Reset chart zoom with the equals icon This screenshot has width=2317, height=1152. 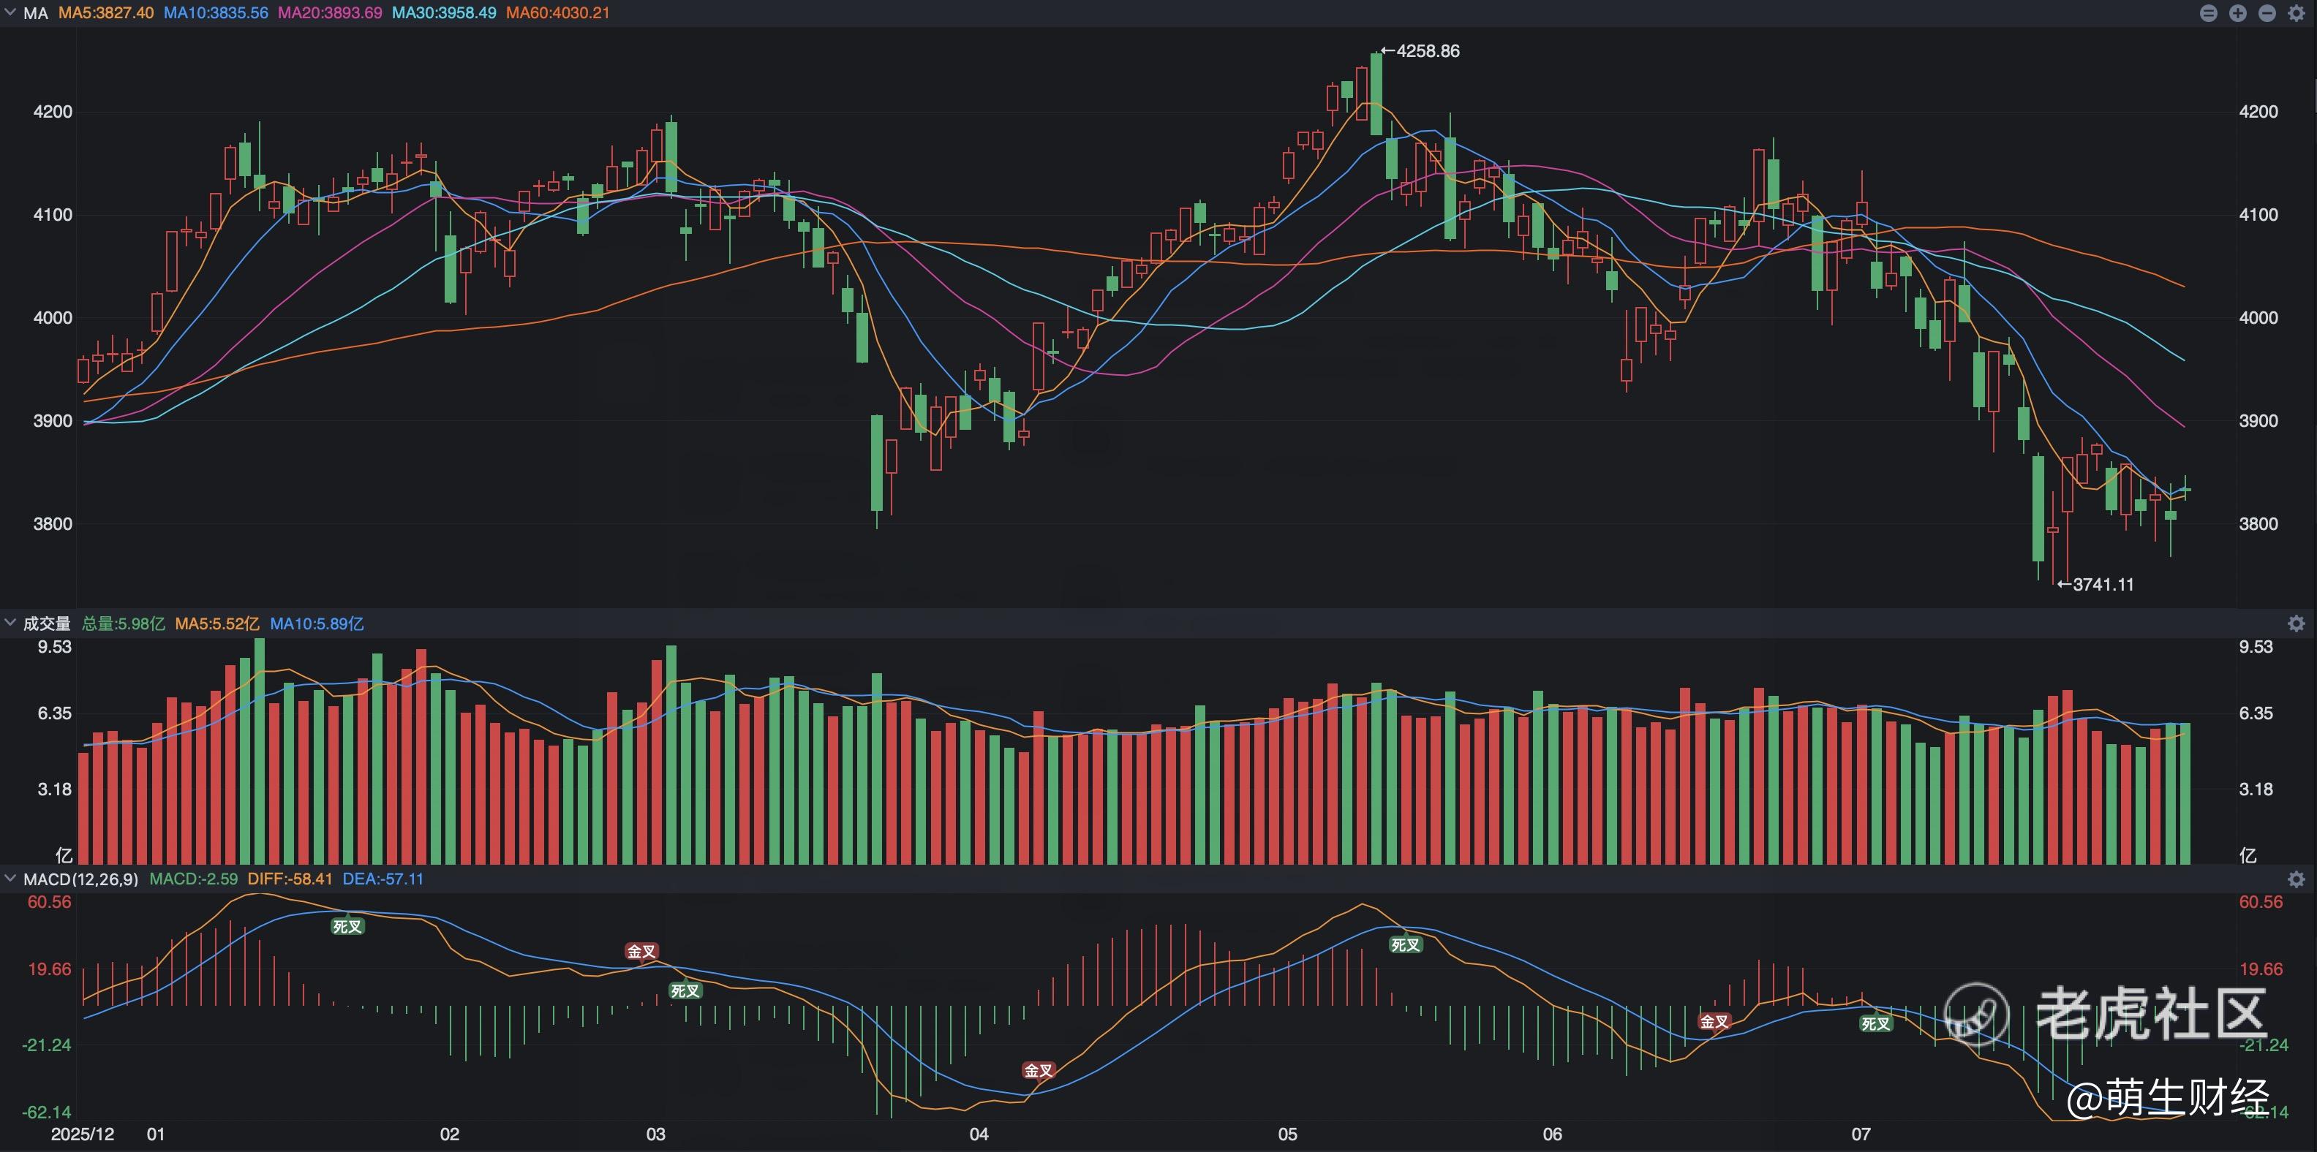[x=2208, y=12]
